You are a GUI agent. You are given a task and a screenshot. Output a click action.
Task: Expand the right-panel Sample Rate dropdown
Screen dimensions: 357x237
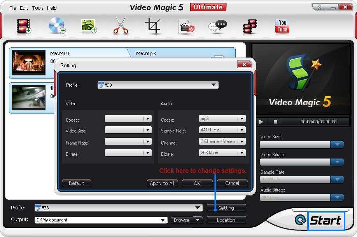[337, 179]
